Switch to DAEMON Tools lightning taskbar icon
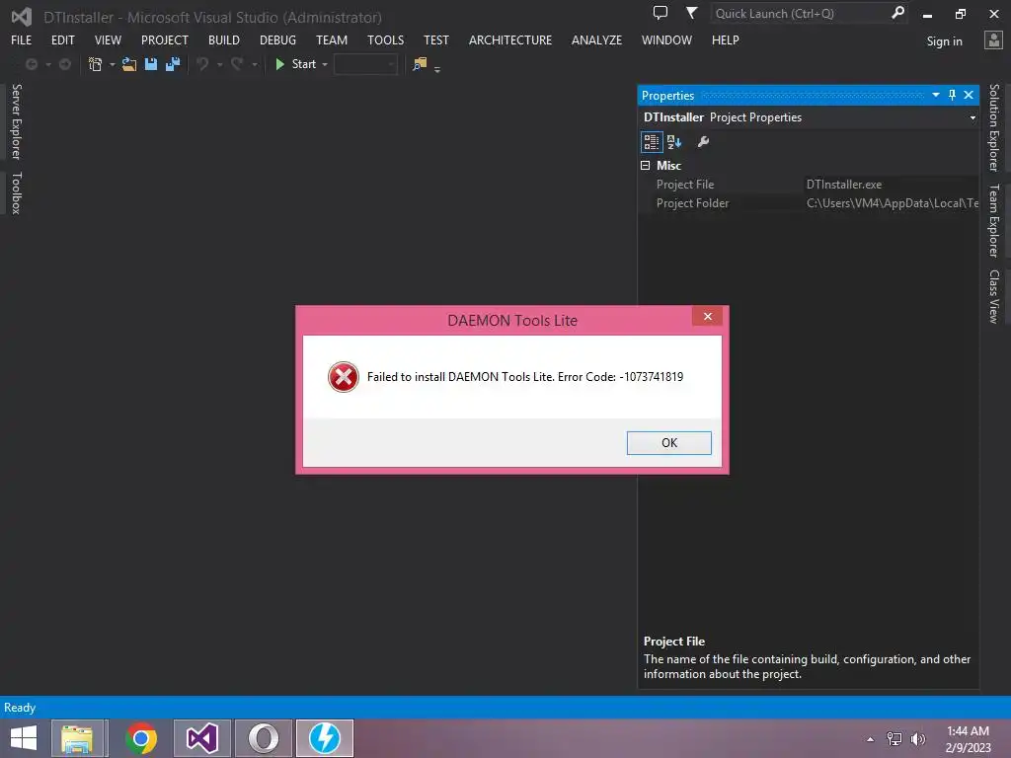This screenshot has width=1011, height=758. 324,738
